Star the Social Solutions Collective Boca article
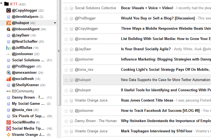Viewport: 211px width, 138px height. click(66, 8)
